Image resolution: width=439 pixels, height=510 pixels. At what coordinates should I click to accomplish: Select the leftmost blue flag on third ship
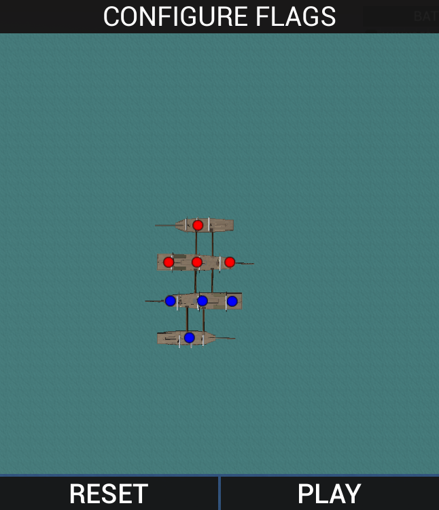click(x=171, y=301)
